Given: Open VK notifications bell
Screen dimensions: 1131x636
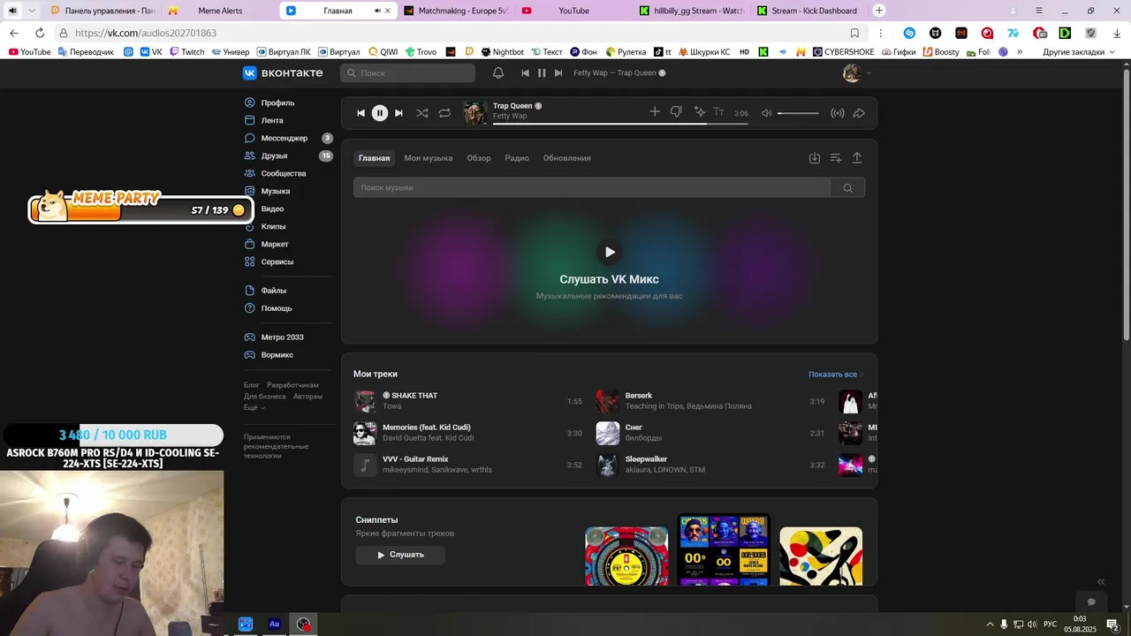Looking at the screenshot, I should click(498, 72).
